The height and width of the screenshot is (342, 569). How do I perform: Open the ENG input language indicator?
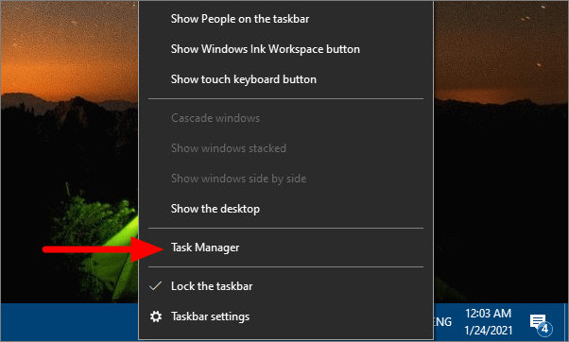point(443,322)
